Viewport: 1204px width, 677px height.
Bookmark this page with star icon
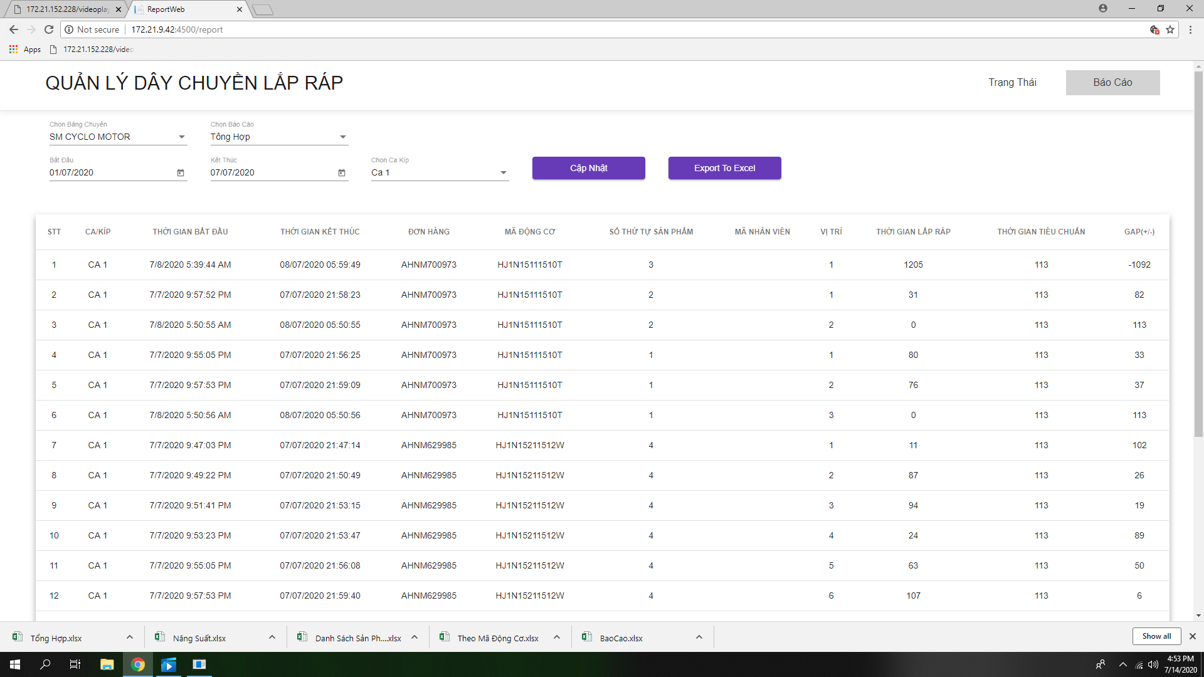1170,29
